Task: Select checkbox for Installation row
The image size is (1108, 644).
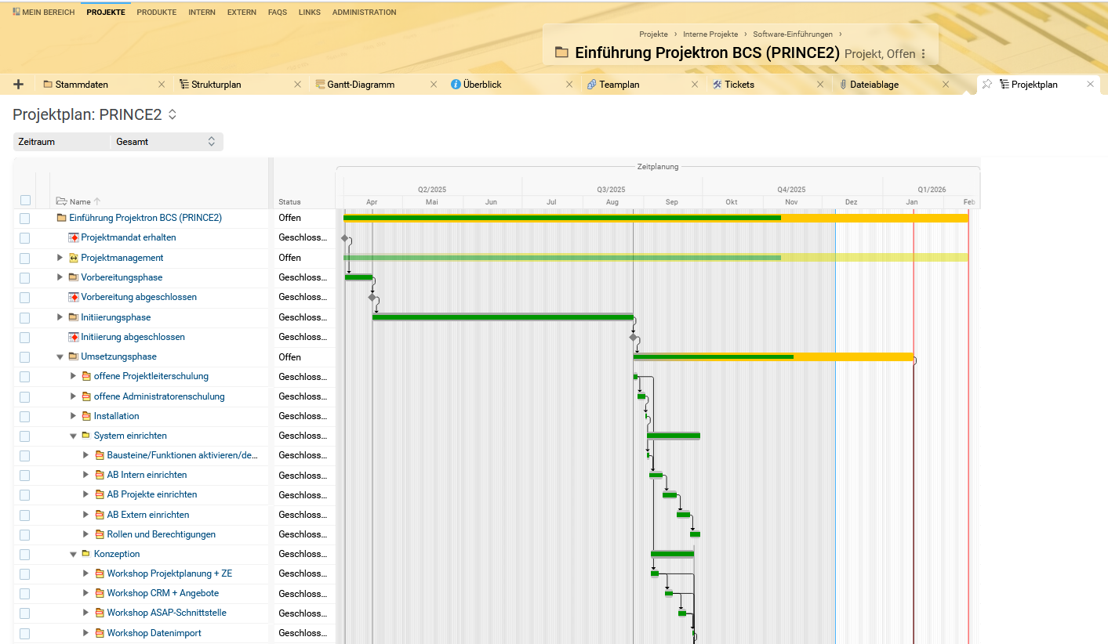Action: pos(25,416)
